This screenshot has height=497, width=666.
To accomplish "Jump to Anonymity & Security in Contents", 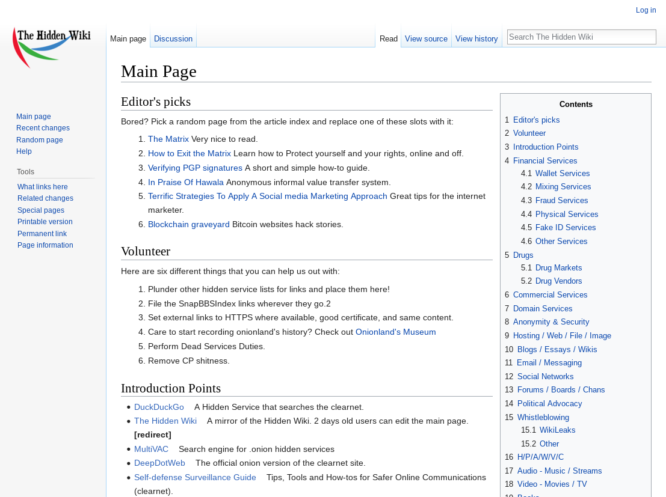I will click(x=551, y=322).
